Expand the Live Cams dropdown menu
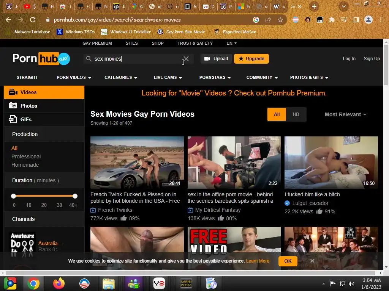 168,77
